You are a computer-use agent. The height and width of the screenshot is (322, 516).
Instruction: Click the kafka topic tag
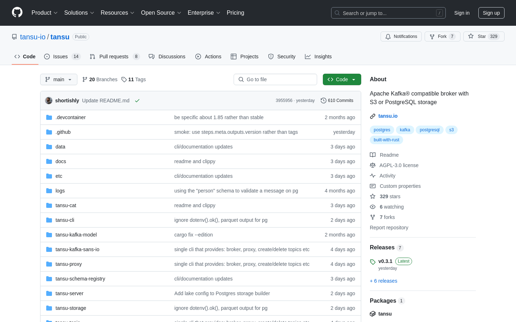coord(405,130)
